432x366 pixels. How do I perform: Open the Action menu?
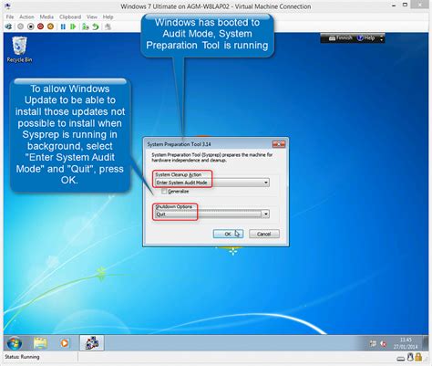26,16
